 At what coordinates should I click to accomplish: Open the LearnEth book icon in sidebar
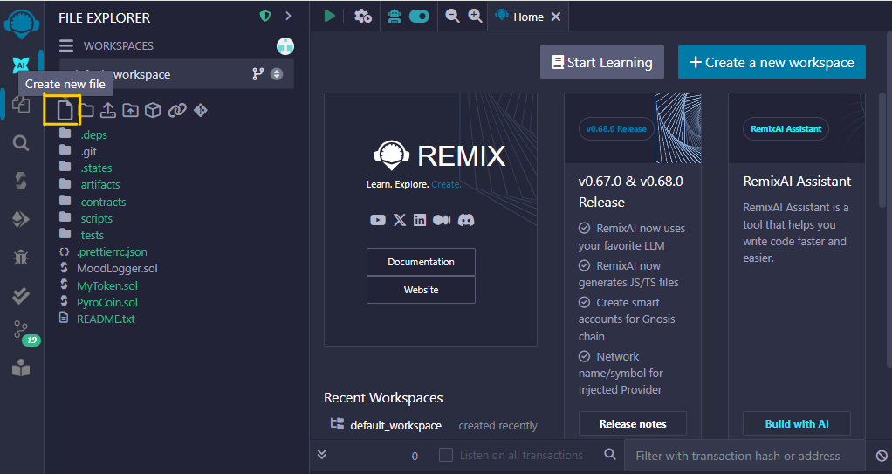click(21, 368)
